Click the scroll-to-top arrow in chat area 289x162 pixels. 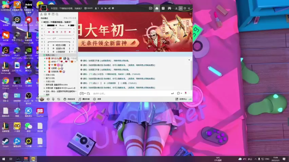pyautogui.click(x=189, y=60)
